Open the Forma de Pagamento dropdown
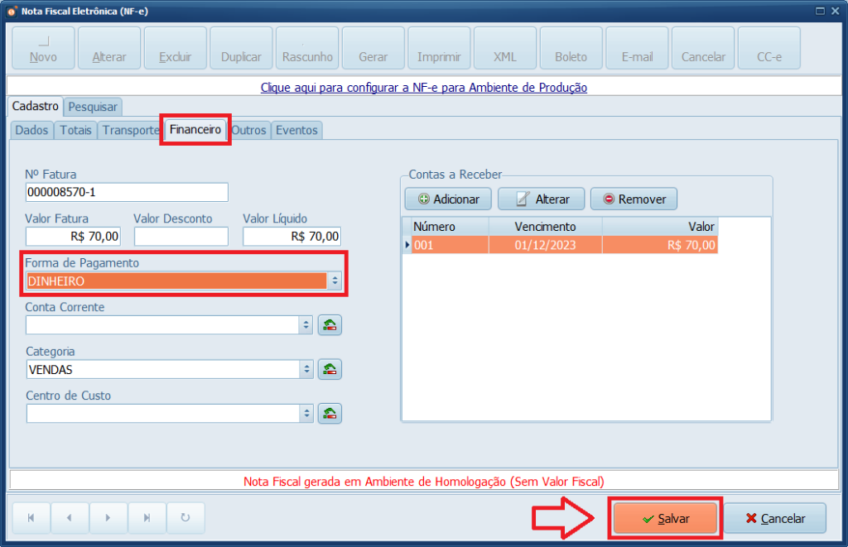This screenshot has height=547, width=848. pos(335,281)
